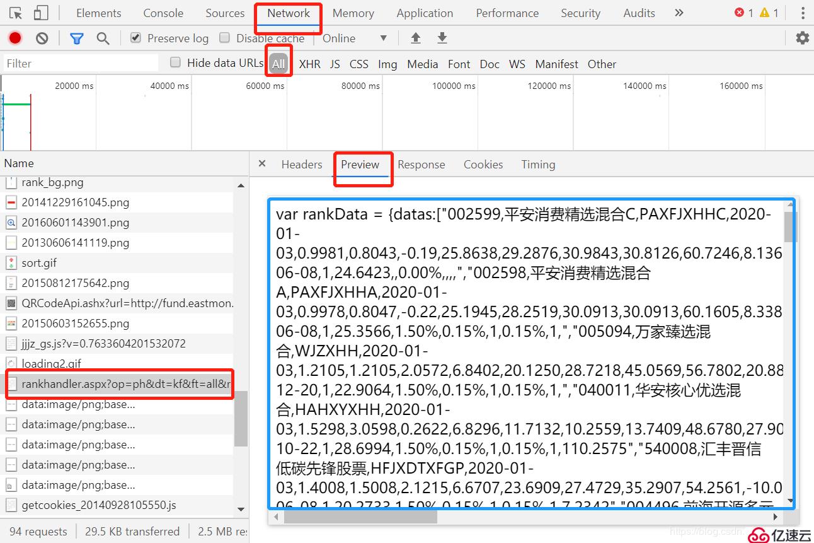This screenshot has width=814, height=543.
Task: Filter requests by Img
Action: point(387,64)
